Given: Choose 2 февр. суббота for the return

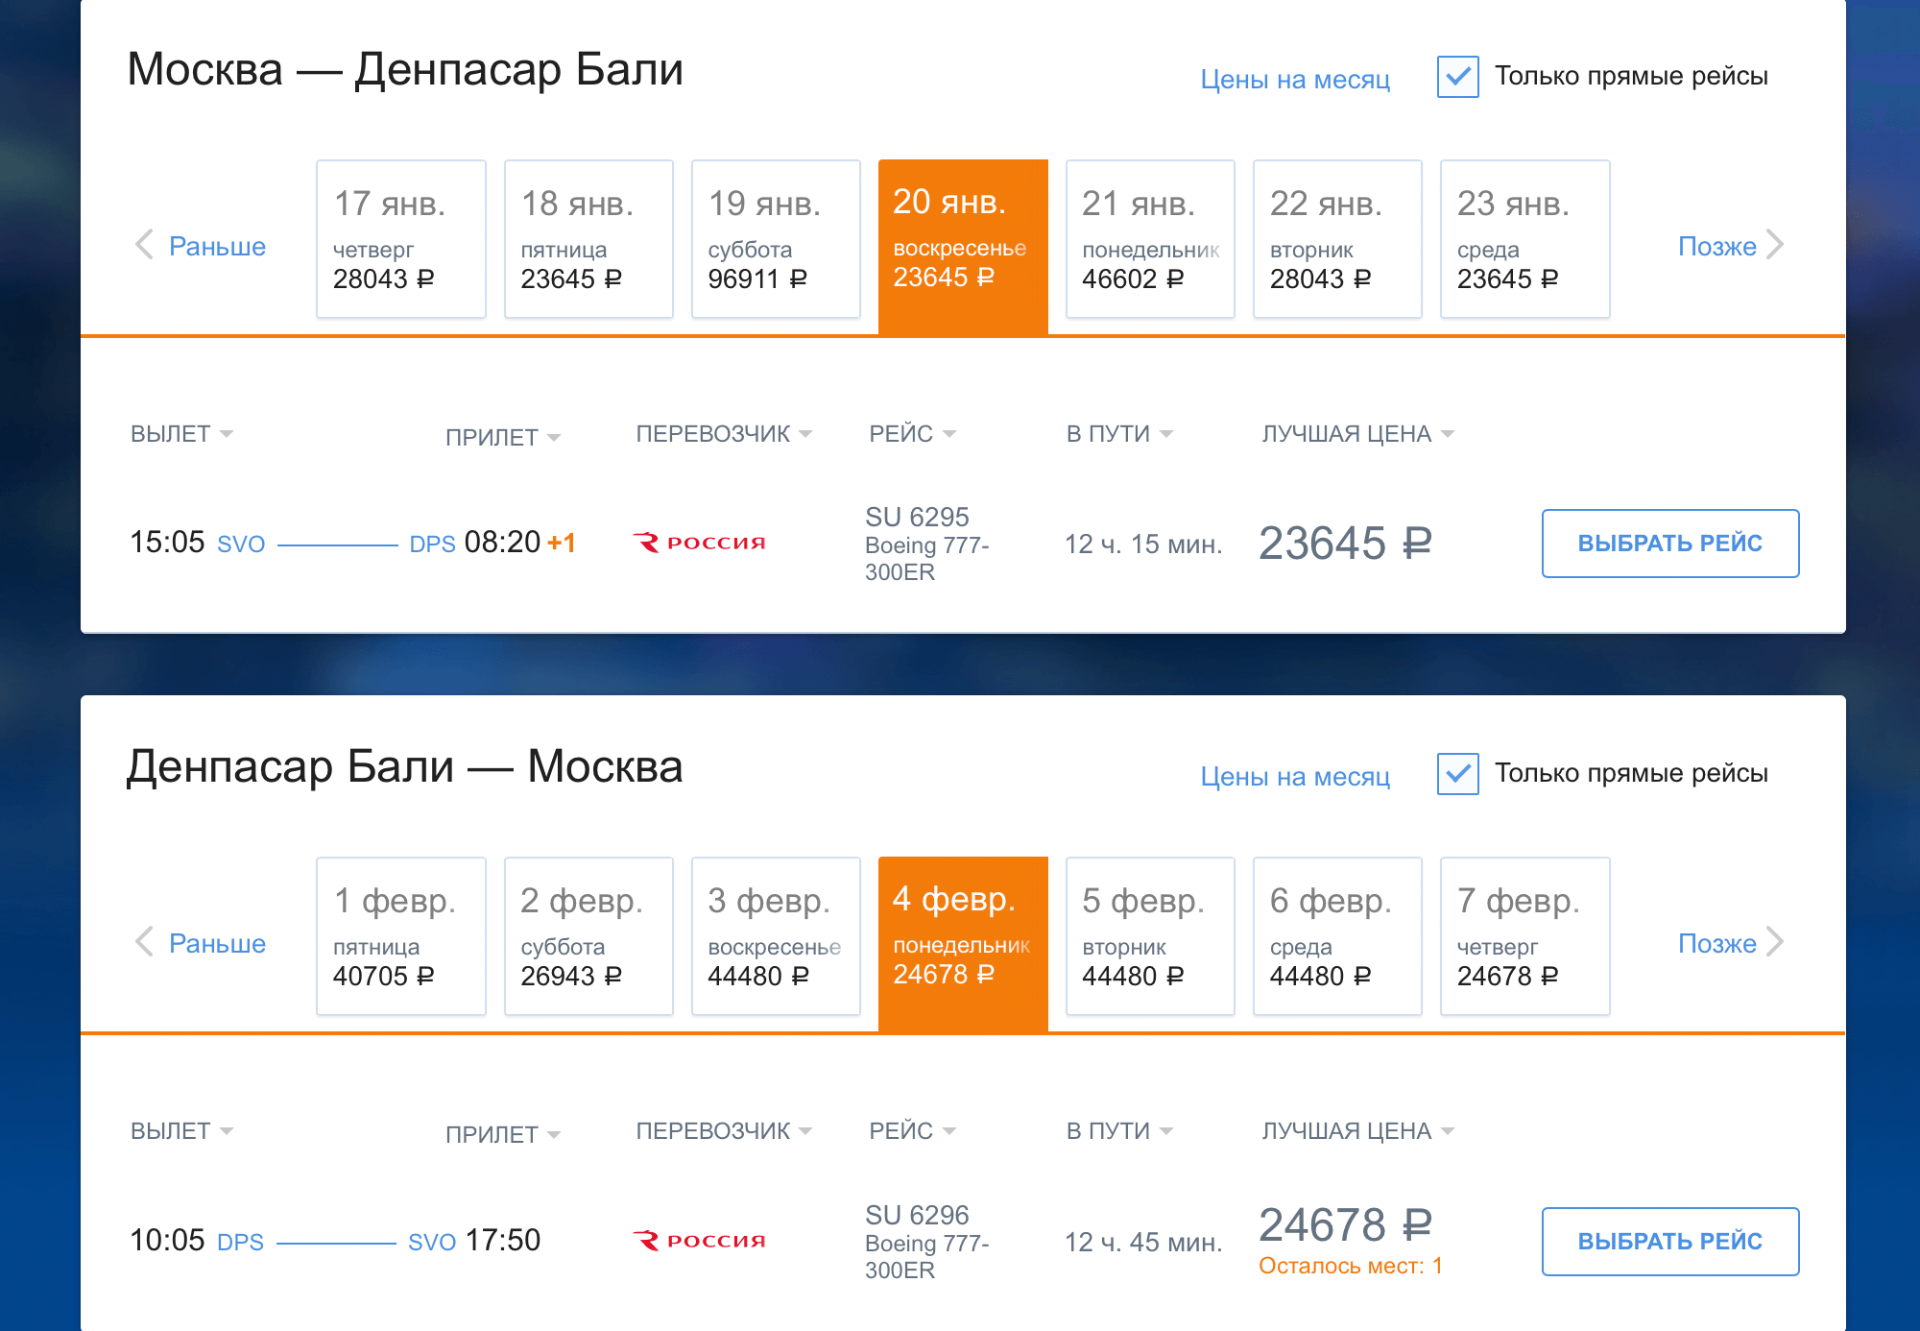Looking at the screenshot, I should point(588,936).
